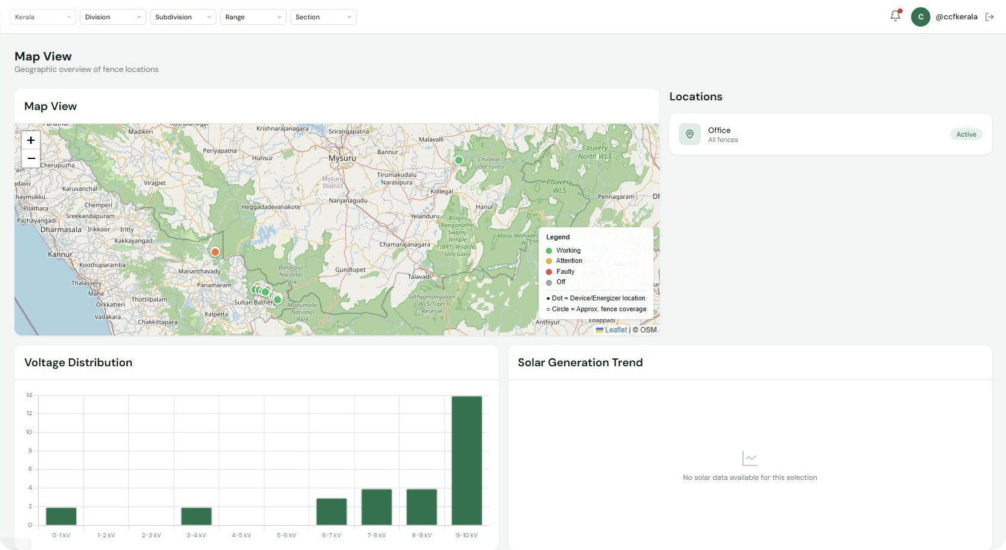Click the Mysuru label on the map

(342, 158)
